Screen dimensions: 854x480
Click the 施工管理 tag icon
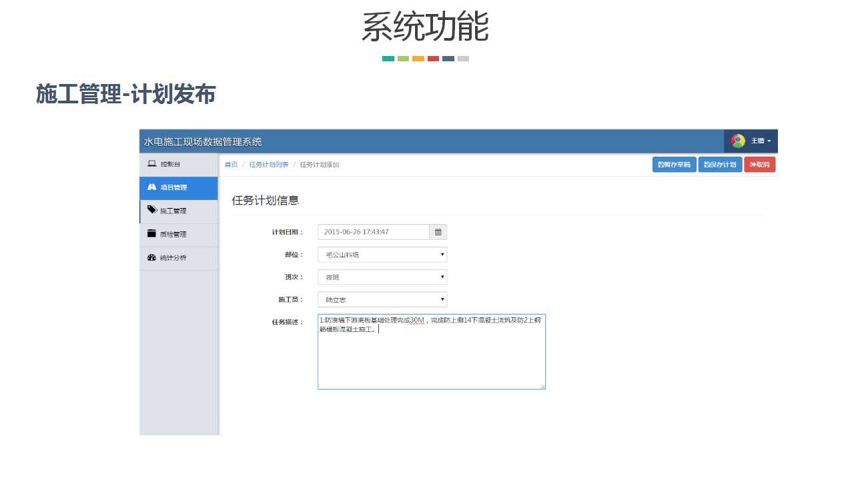[x=152, y=211]
